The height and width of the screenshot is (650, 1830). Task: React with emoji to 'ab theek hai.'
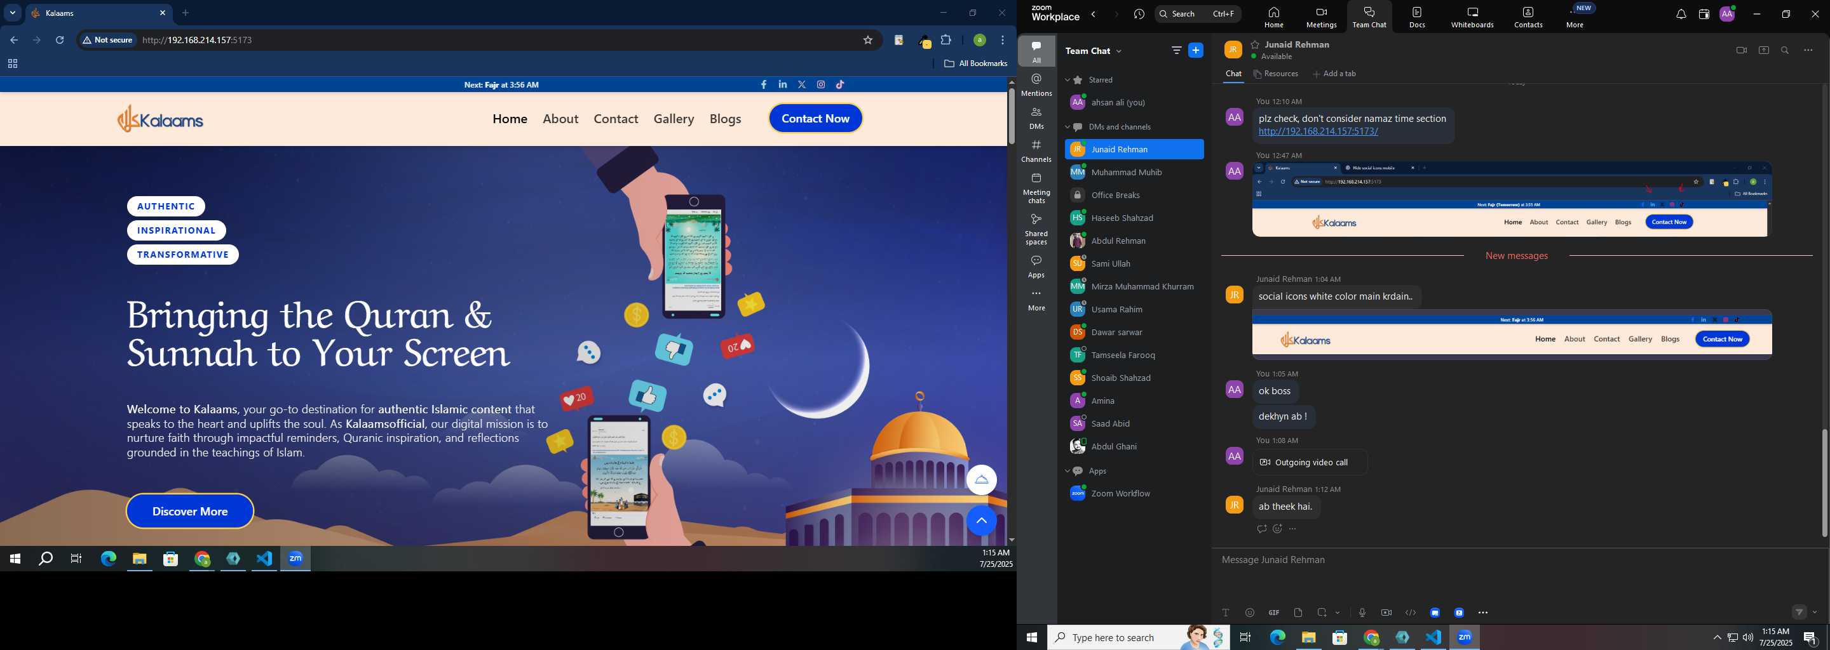(1277, 529)
